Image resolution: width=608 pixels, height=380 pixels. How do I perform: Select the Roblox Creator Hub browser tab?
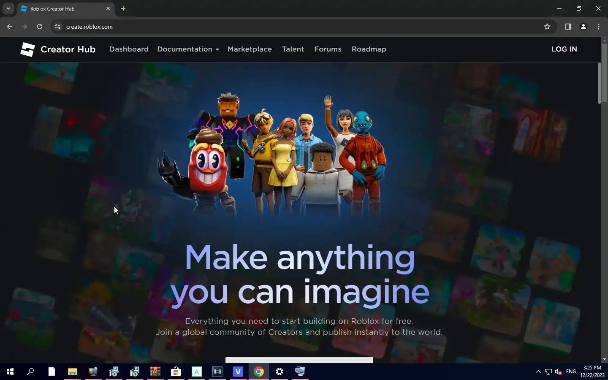click(x=65, y=8)
